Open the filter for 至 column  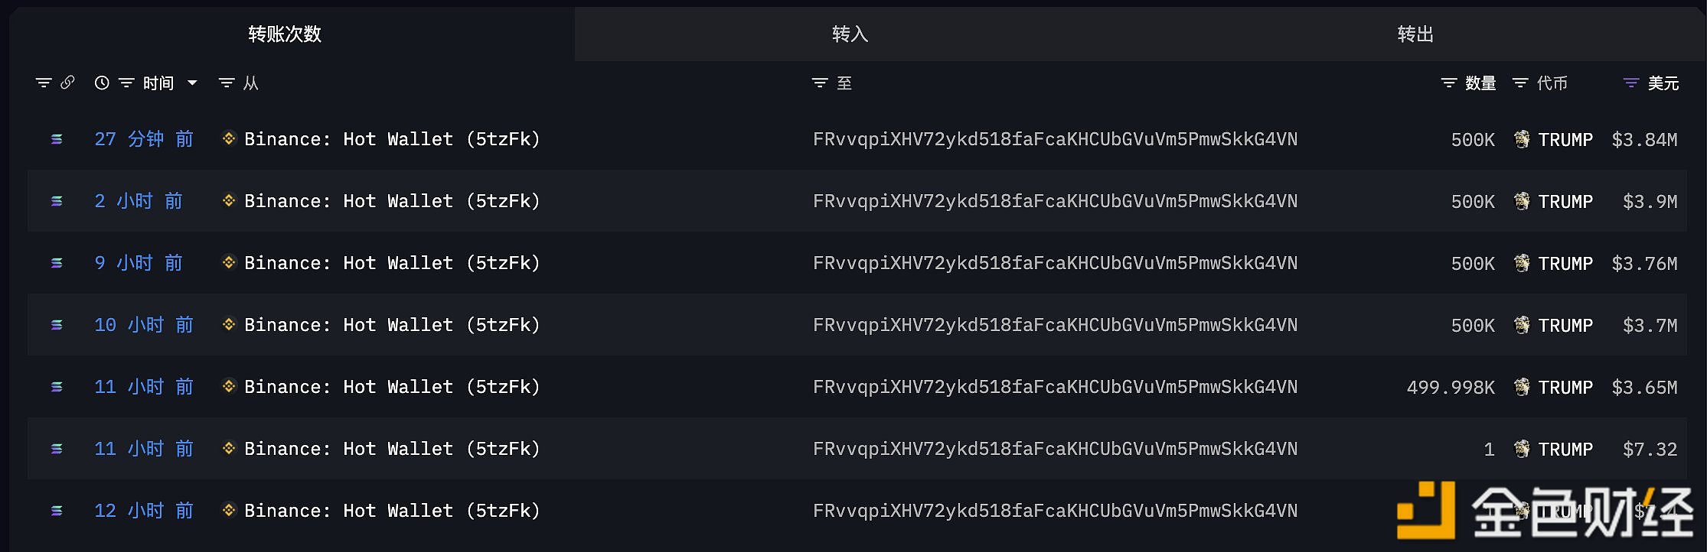pyautogui.click(x=820, y=83)
